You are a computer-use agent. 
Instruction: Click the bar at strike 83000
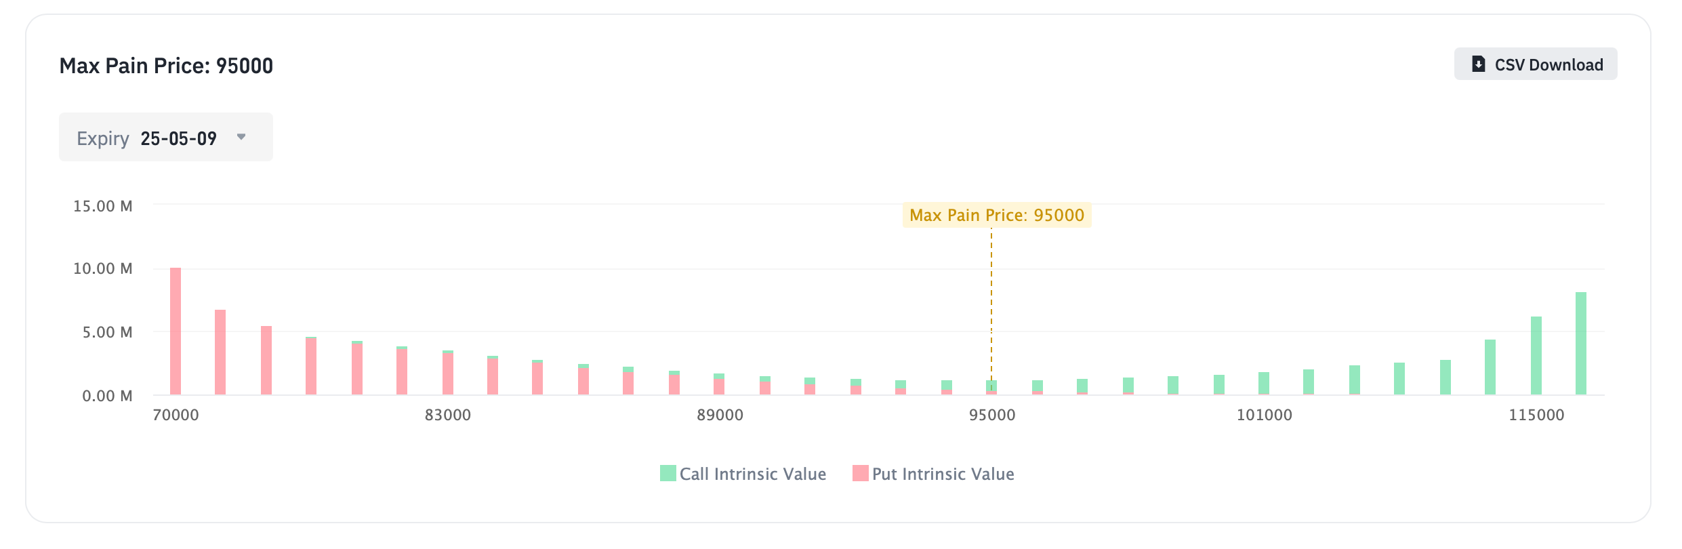[x=448, y=373]
